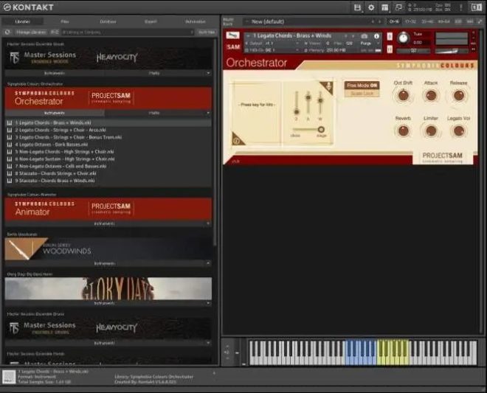Click the Tune knob in instrument header

point(403,38)
